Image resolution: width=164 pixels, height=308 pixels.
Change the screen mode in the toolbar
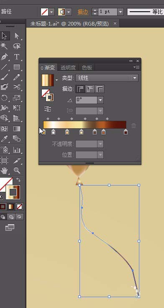[10, 227]
